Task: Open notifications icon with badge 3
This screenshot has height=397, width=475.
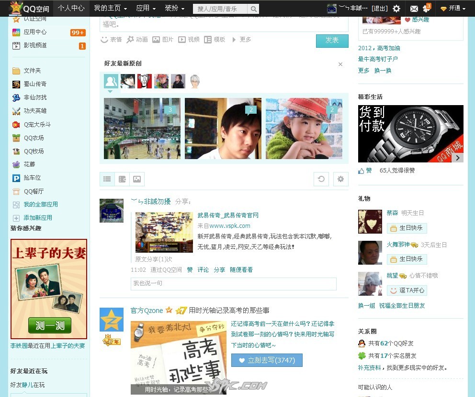Action: (427, 8)
